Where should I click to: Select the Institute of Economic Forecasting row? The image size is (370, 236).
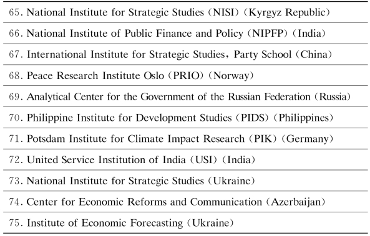185,223
